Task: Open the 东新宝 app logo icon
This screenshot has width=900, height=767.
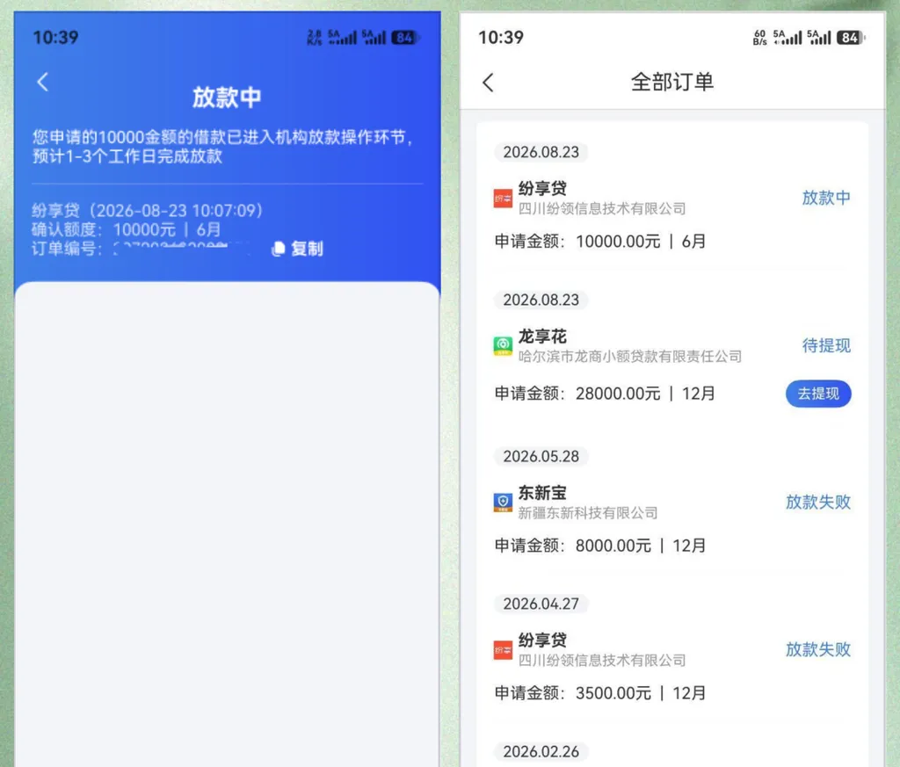Action: [503, 502]
